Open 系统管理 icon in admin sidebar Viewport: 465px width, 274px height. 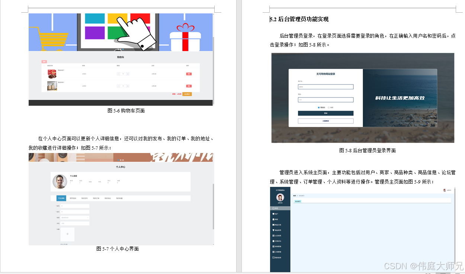[x=273, y=246]
